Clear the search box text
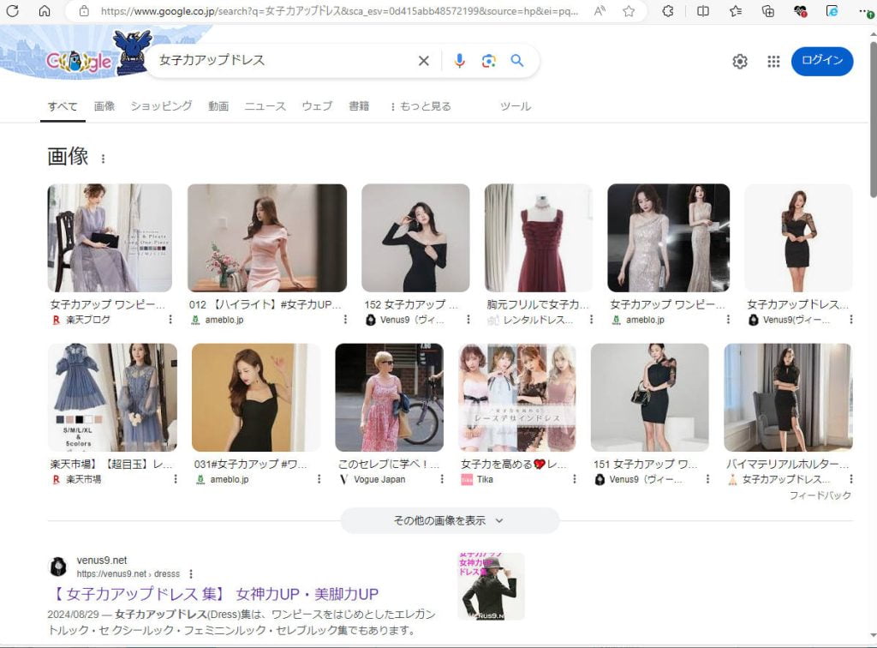This screenshot has width=877, height=648. tap(423, 61)
